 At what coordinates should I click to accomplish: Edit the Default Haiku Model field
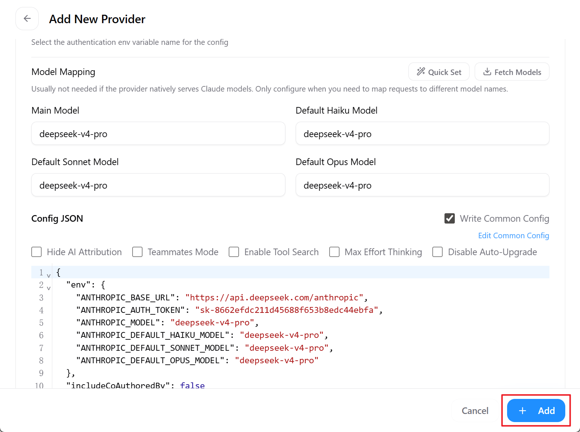point(422,133)
